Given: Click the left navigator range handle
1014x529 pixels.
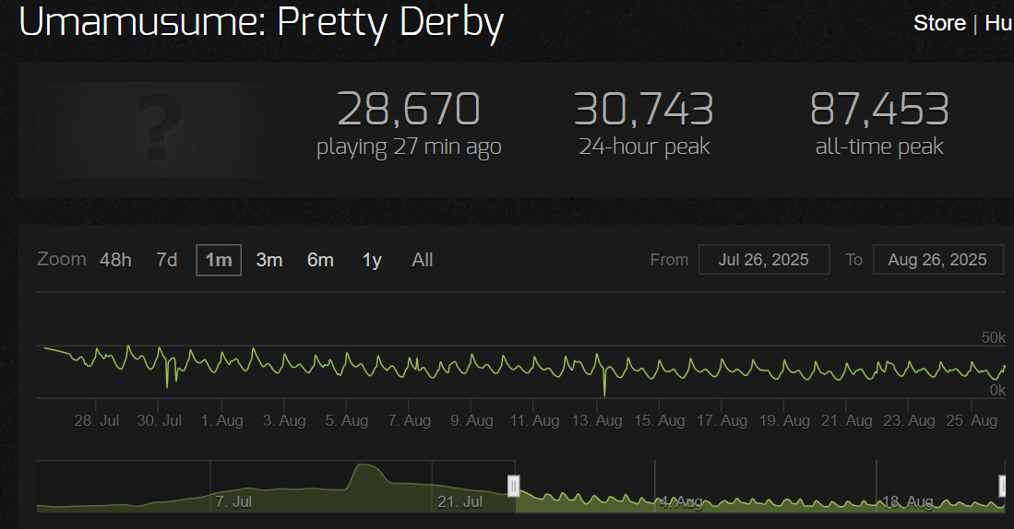Looking at the screenshot, I should pos(514,486).
